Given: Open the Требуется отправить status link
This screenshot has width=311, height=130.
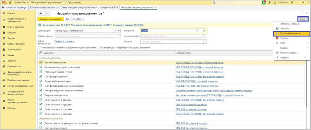Looking at the screenshot, I should pyautogui.click(x=64, y=41).
